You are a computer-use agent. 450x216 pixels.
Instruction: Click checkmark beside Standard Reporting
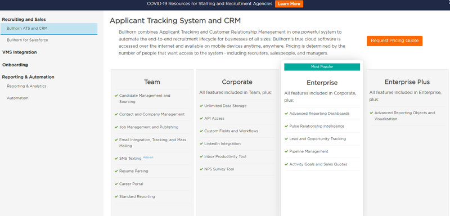click(116, 196)
